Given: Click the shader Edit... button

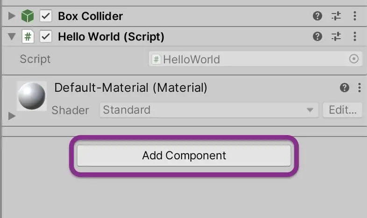Looking at the screenshot, I should coord(343,110).
